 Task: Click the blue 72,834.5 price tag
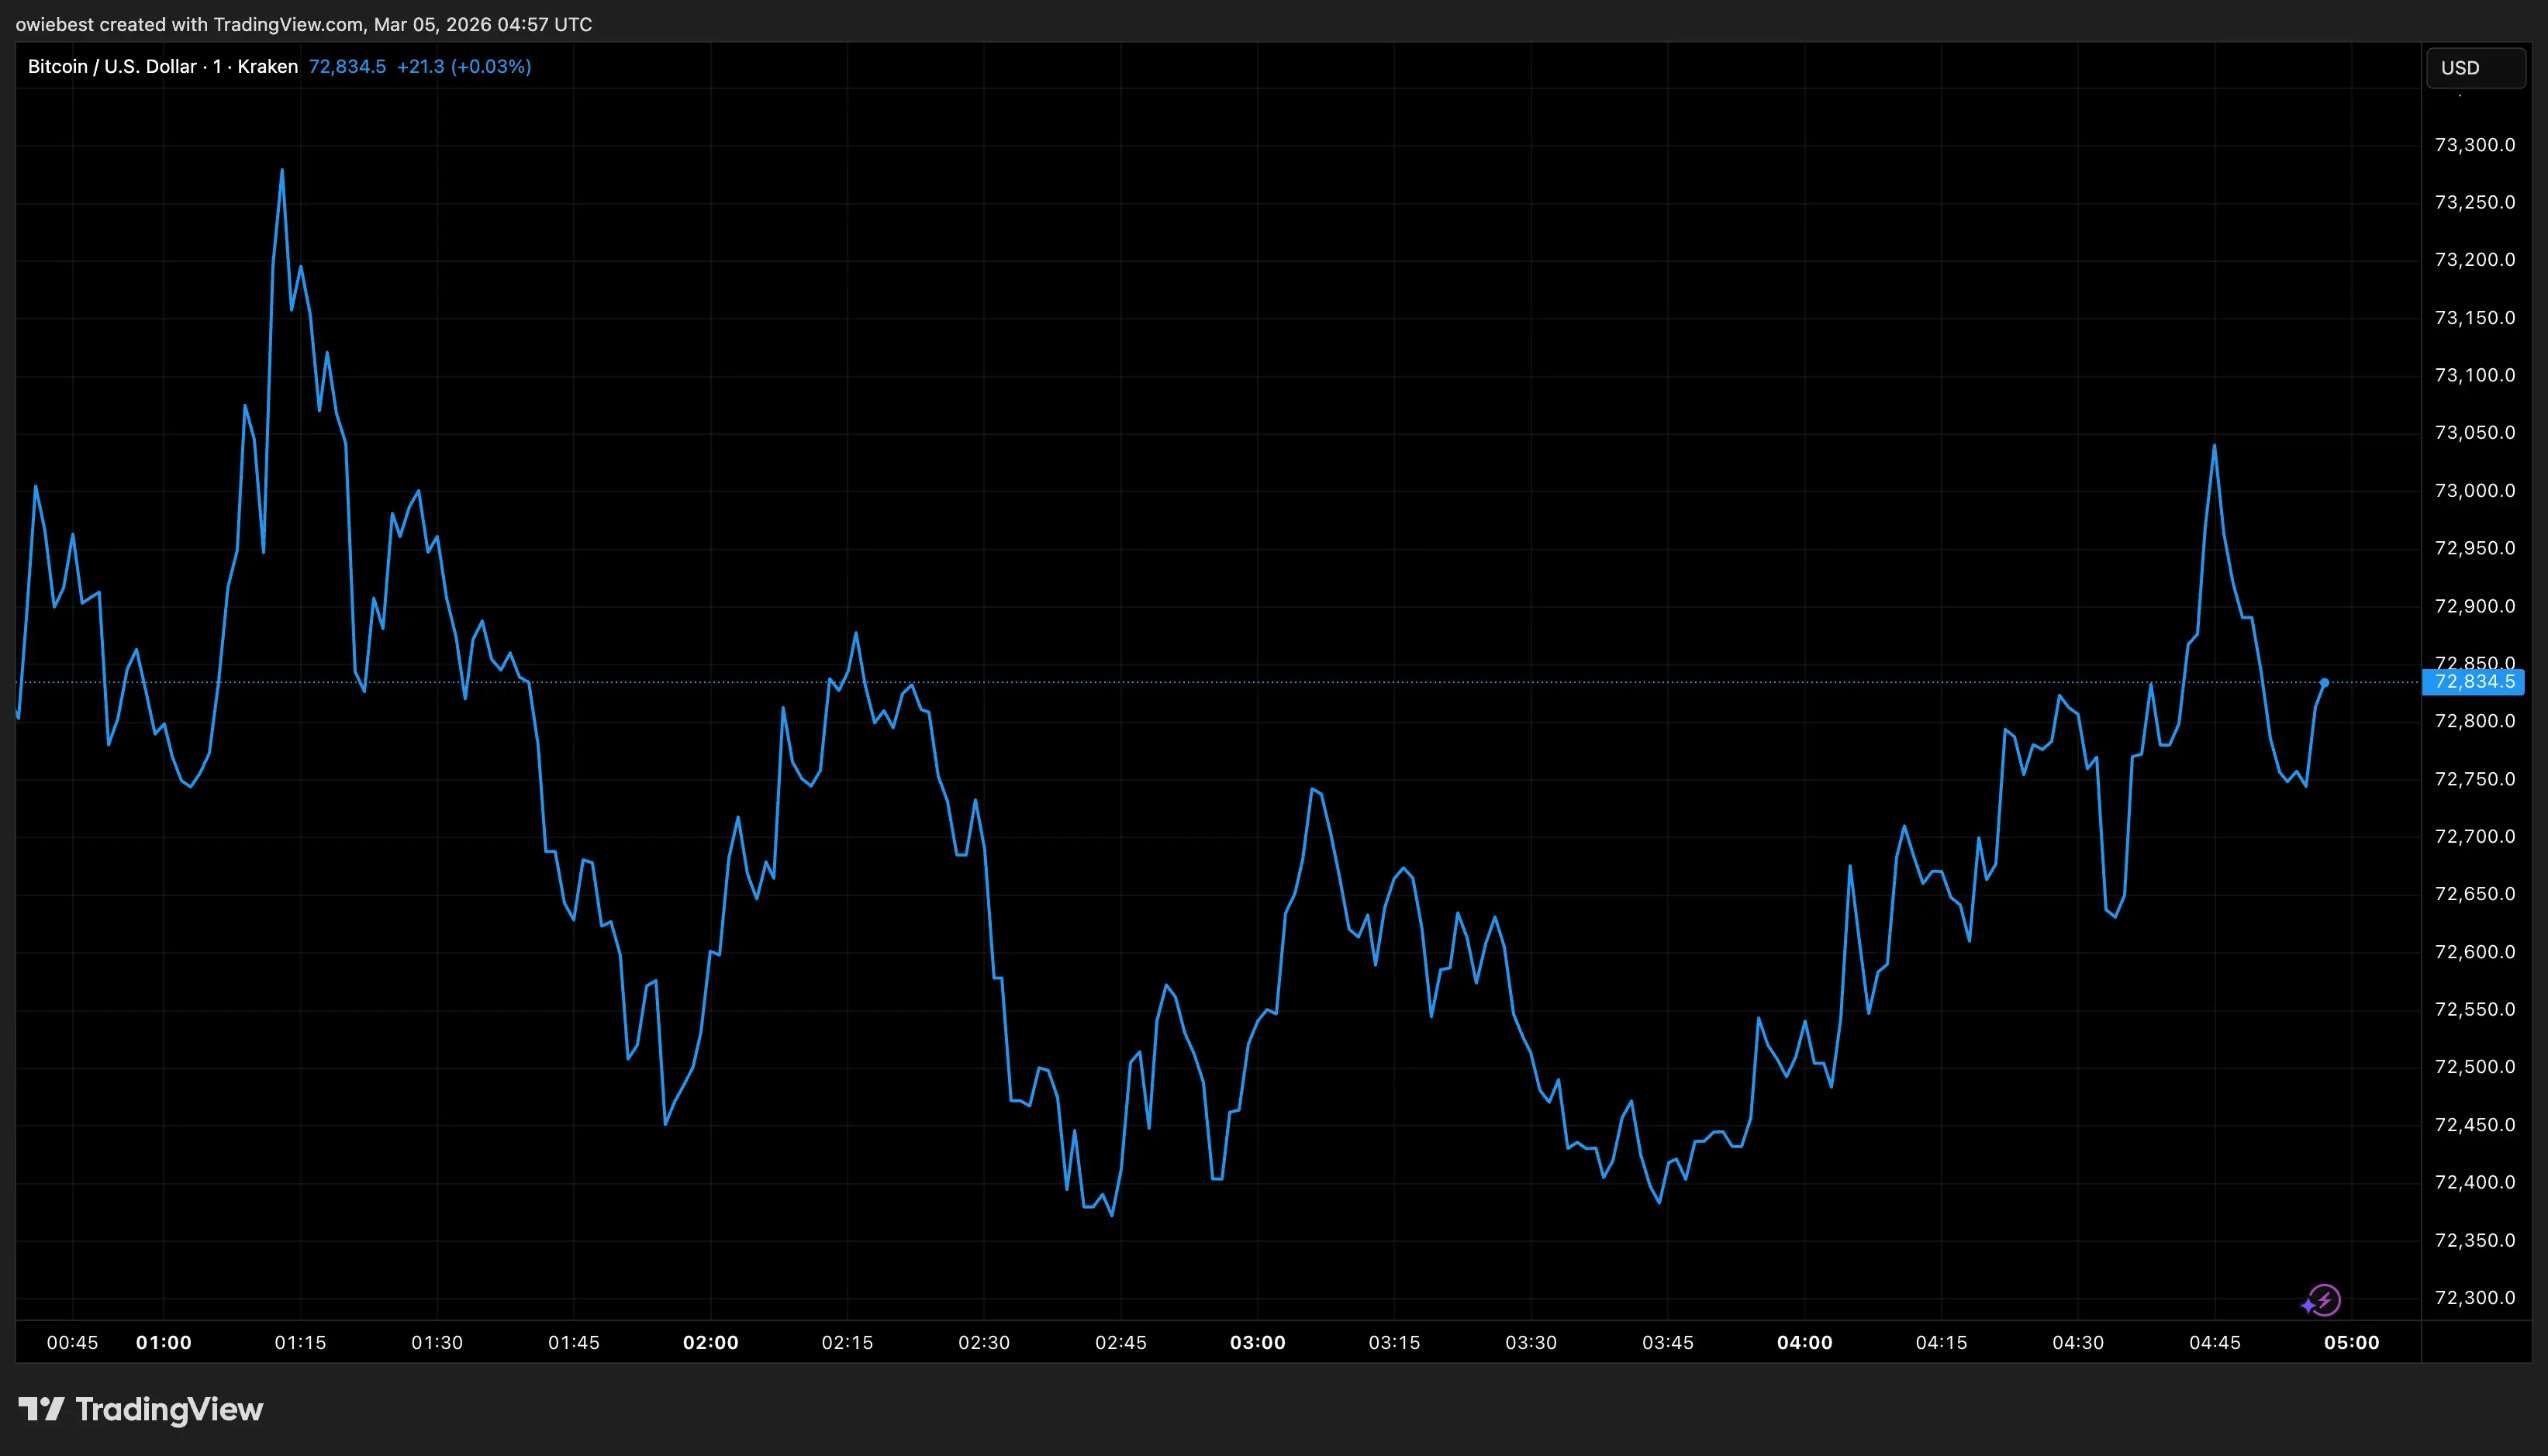(2473, 682)
